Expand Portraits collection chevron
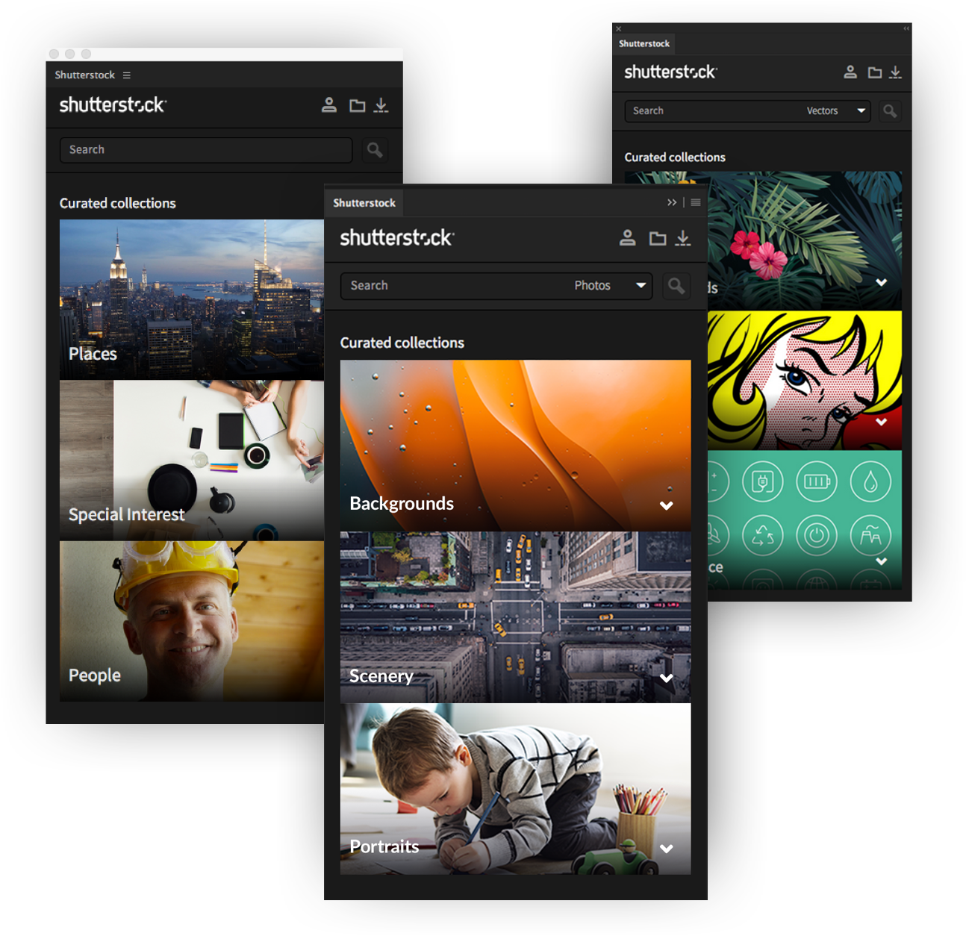 667,848
